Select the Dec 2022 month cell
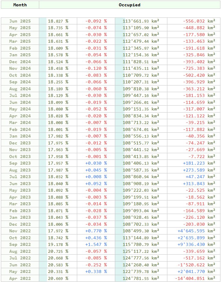Screen dimensions: 221x282 tap(20, 224)
